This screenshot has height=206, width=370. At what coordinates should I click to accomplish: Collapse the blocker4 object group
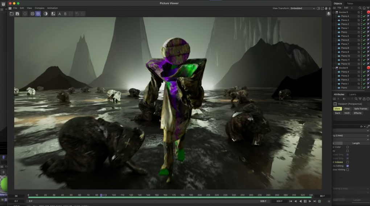coord(333,68)
